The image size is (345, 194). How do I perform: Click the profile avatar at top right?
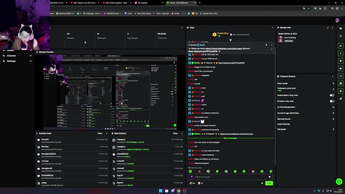(x=337, y=20)
